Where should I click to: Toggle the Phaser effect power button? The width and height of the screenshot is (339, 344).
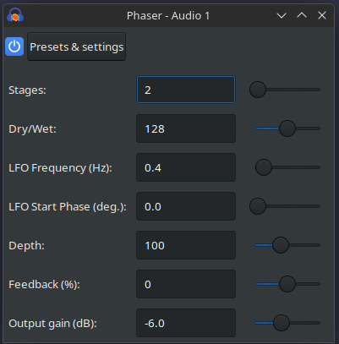14,46
